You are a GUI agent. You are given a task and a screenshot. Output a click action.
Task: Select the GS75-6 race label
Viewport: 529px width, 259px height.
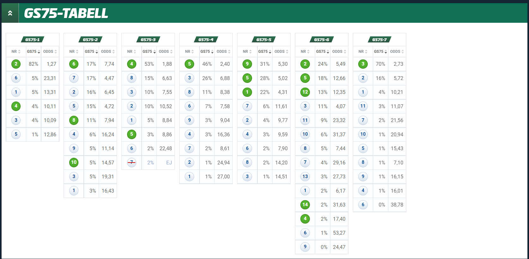click(322, 40)
